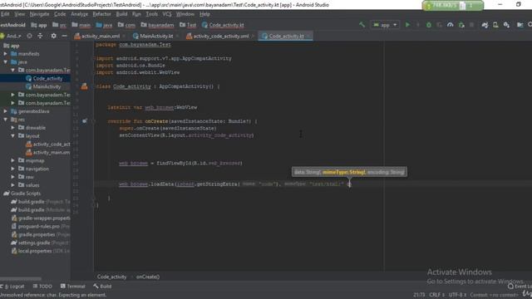
Task: Open the TODO tool window
Action: pos(42,286)
